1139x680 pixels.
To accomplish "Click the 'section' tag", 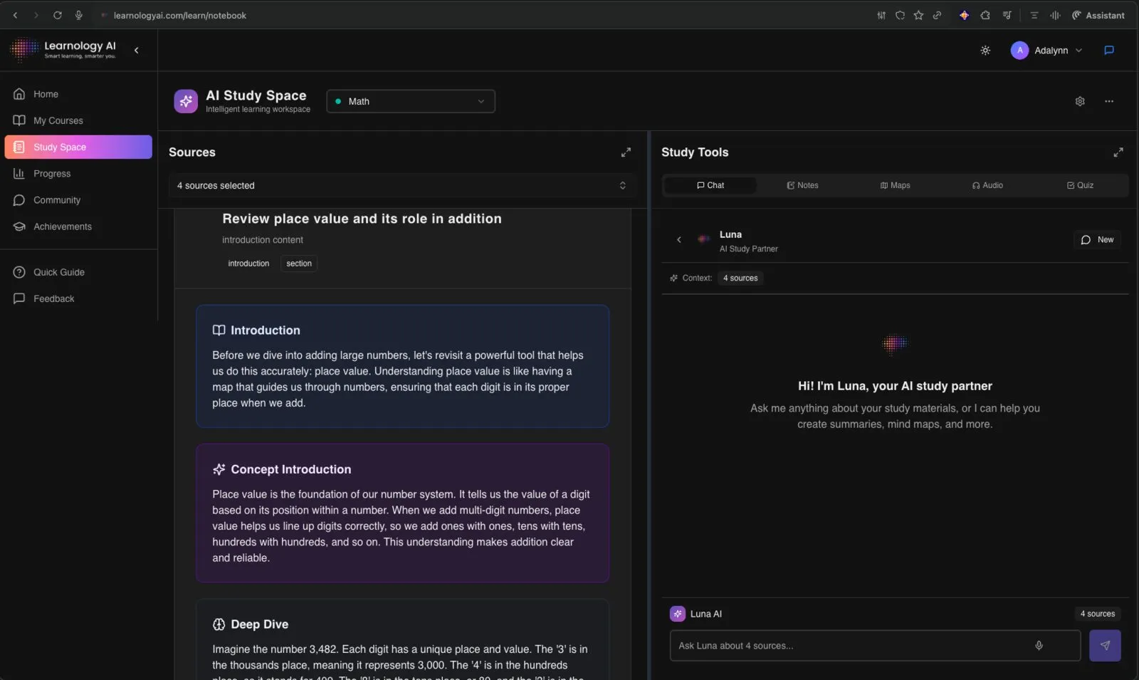I will click(299, 263).
